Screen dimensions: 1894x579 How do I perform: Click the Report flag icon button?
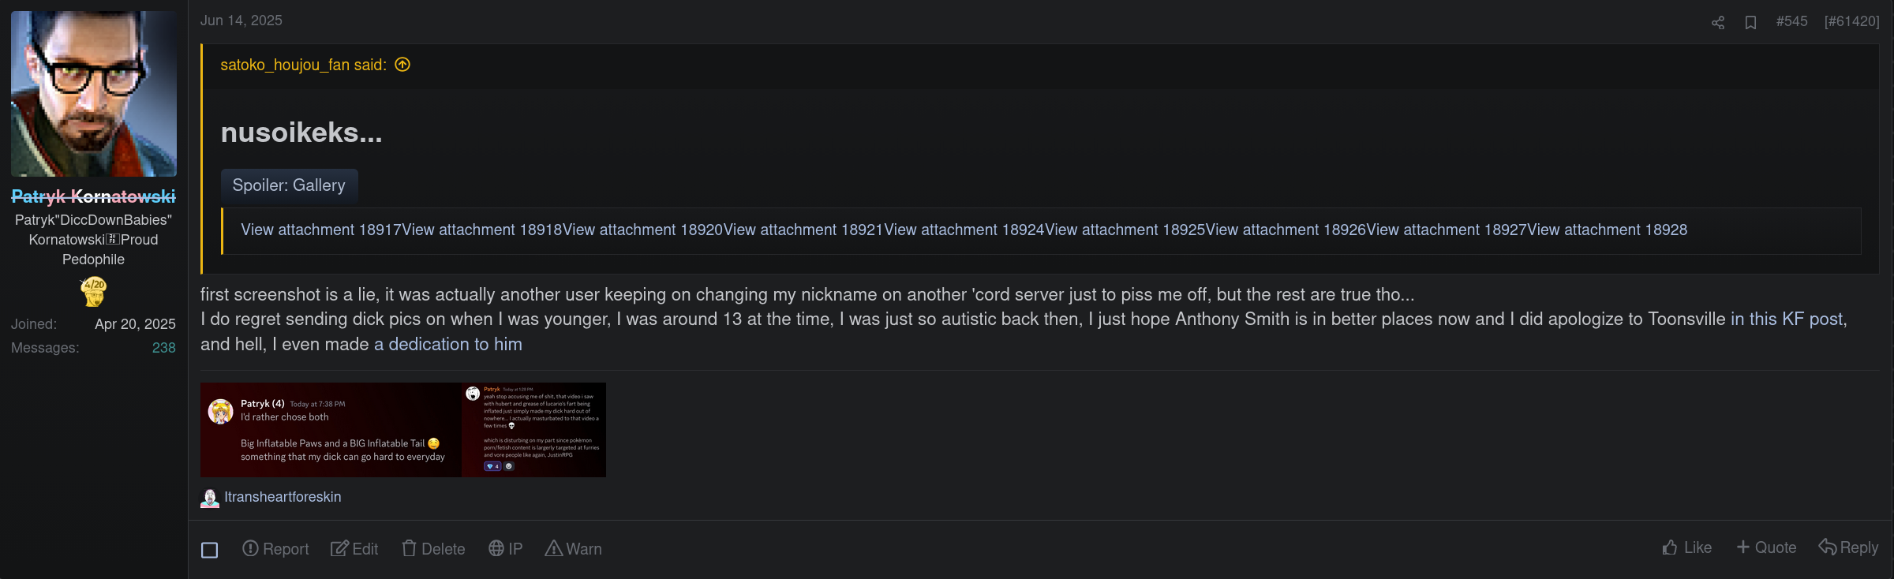coord(275,548)
